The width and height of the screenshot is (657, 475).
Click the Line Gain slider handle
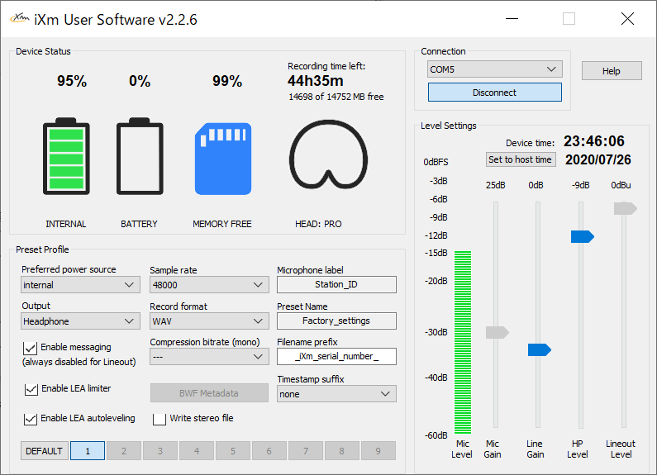tap(540, 349)
